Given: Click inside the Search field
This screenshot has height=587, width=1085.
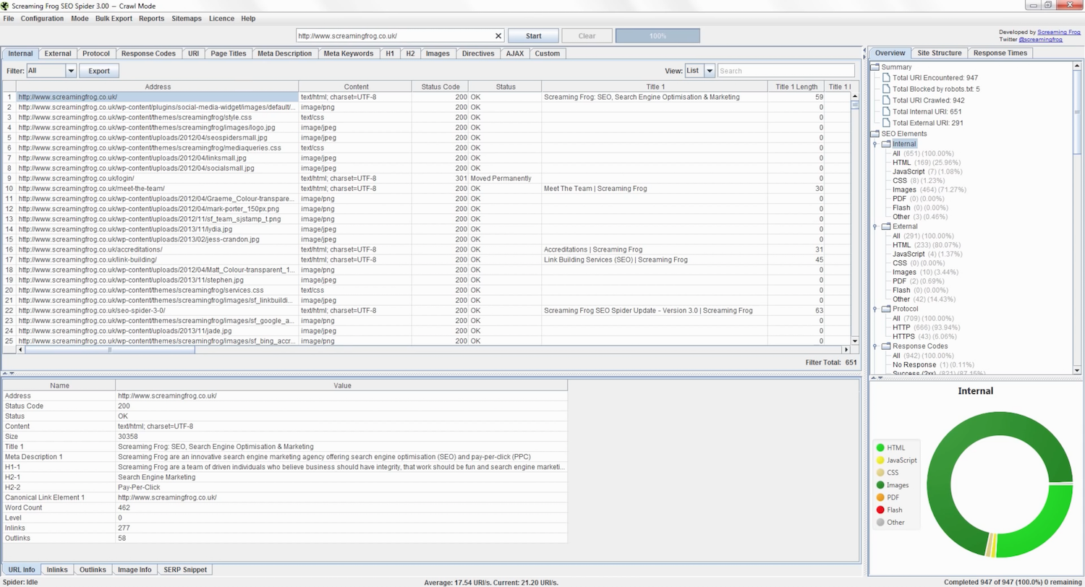Looking at the screenshot, I should click(x=786, y=71).
